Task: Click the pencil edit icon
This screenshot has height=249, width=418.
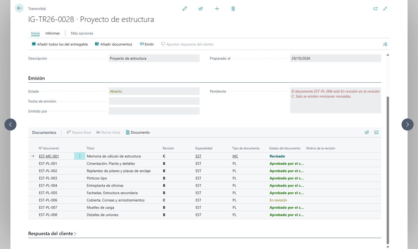Action: 185,8
